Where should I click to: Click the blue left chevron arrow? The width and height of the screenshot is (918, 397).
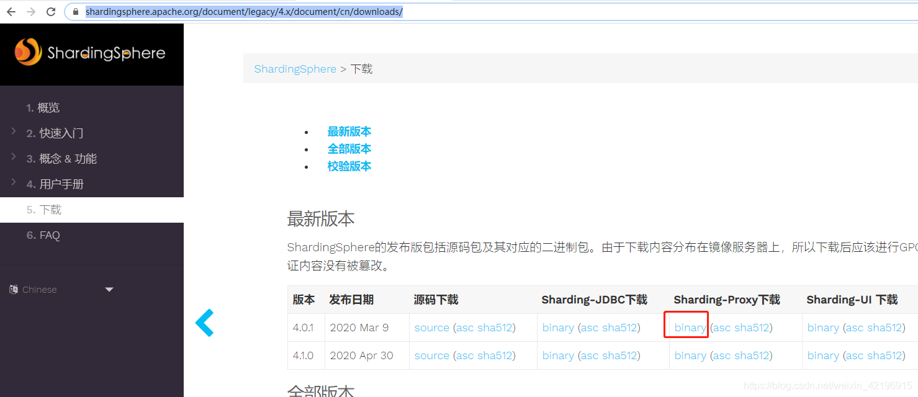(204, 323)
